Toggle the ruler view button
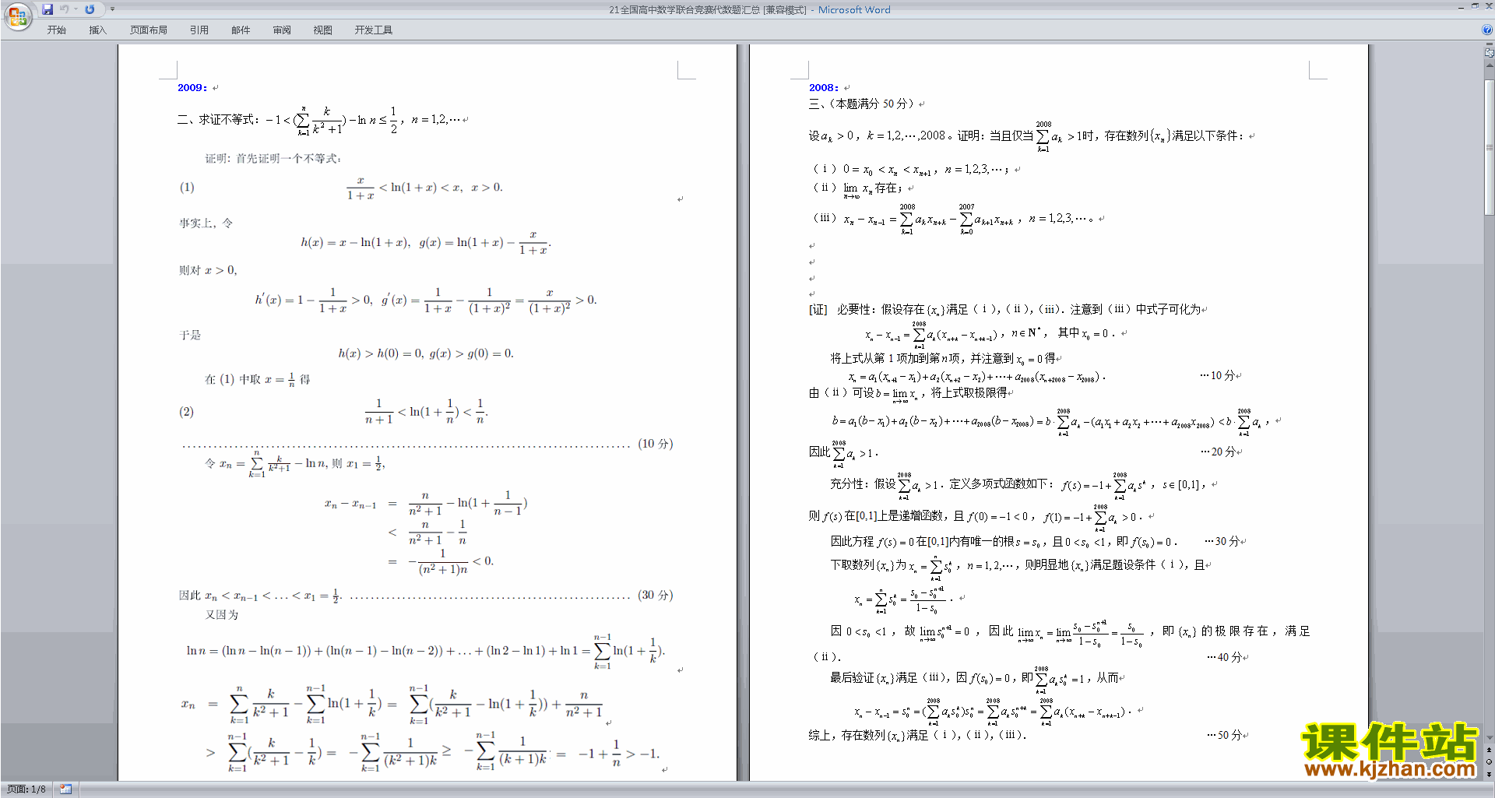 (x=1490, y=53)
